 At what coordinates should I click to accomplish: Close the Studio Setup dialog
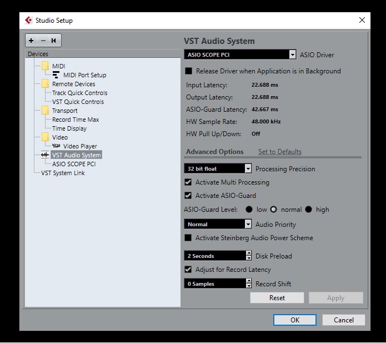362,20
